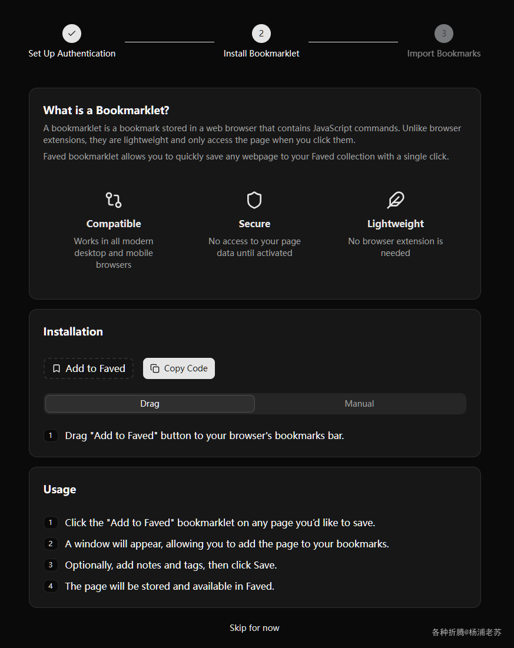Click the Installation step 1 number badge
The image size is (514, 648).
point(51,436)
